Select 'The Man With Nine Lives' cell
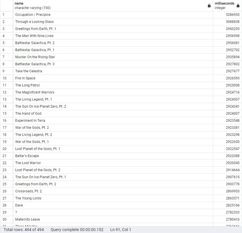 coord(113,36)
